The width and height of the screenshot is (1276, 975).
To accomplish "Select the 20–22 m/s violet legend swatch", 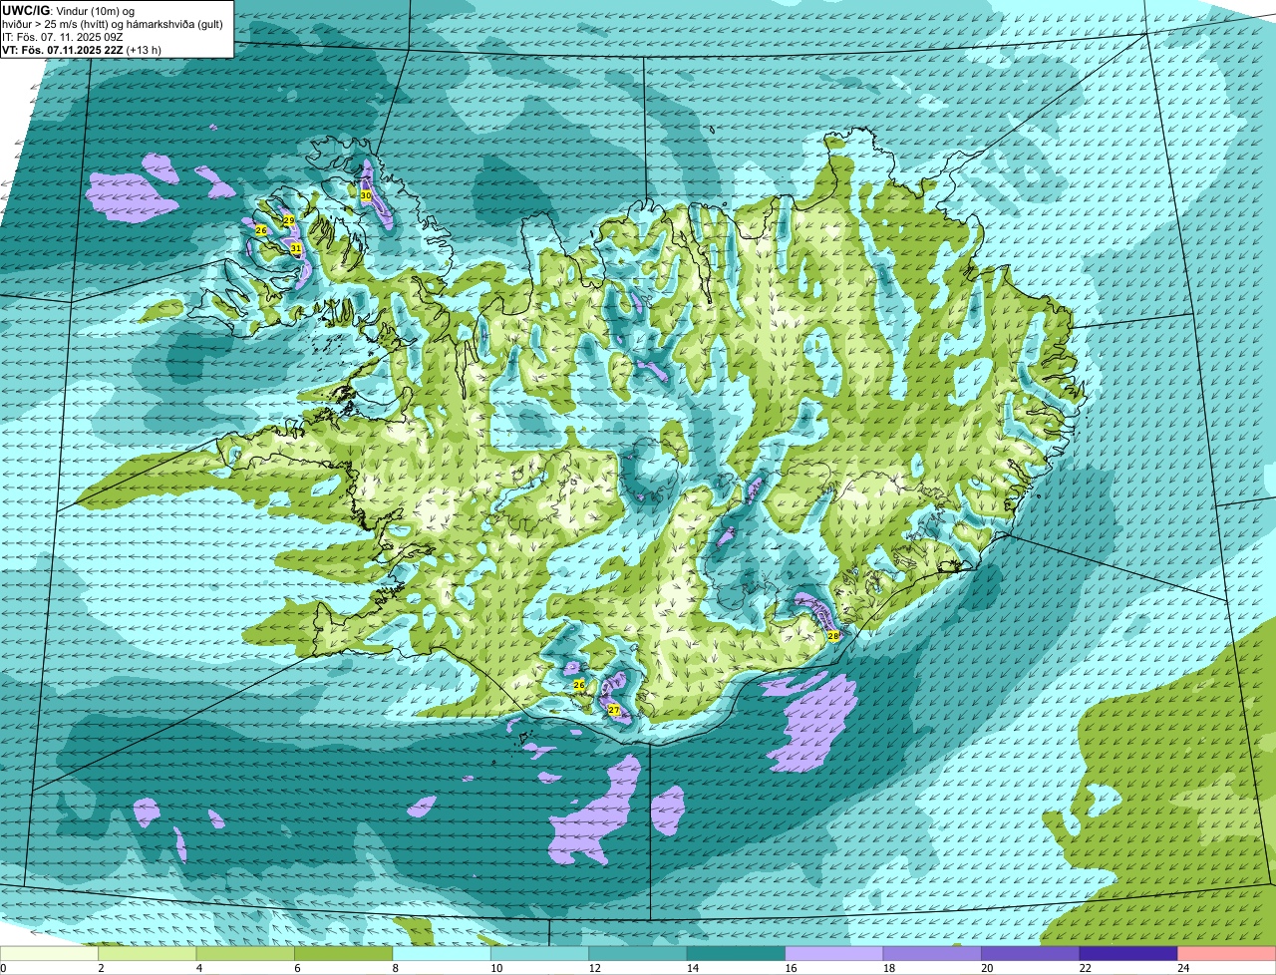I will click(1031, 954).
